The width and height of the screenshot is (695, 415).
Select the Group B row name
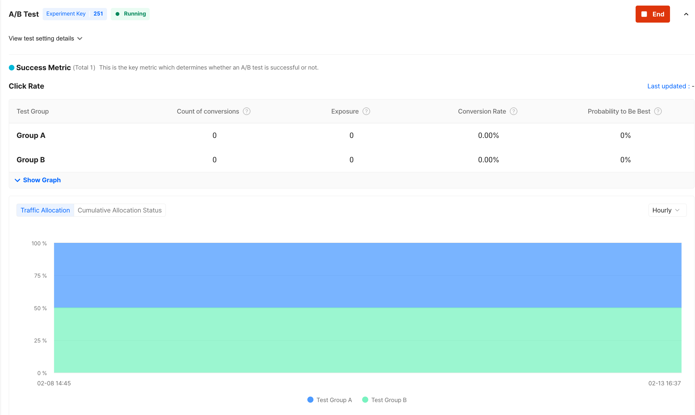click(31, 160)
